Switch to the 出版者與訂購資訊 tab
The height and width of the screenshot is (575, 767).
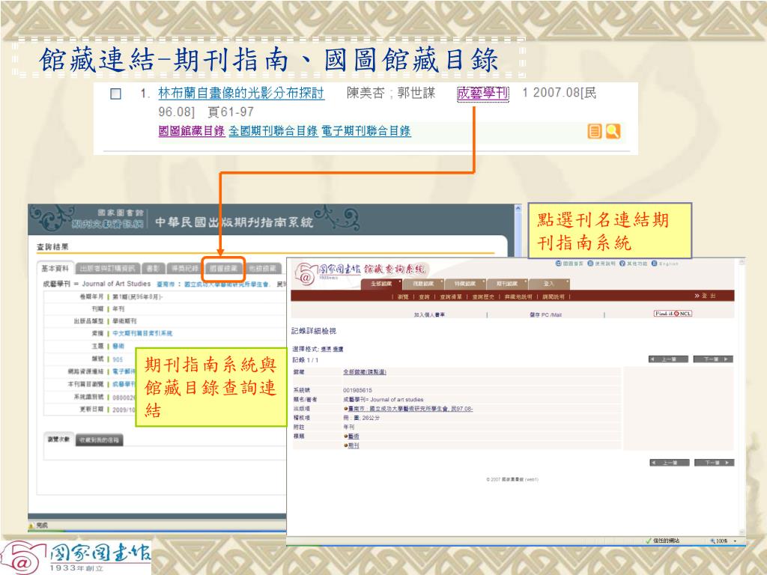coord(108,269)
